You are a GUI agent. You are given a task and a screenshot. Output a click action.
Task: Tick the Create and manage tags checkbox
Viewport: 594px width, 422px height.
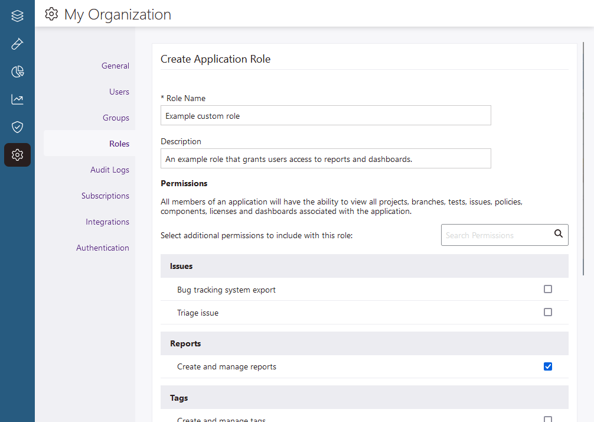[x=547, y=419]
